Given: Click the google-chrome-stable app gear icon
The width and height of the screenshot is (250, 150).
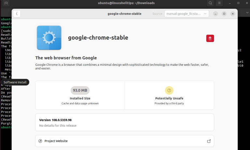Looking at the screenshot, I should pos(49,38).
